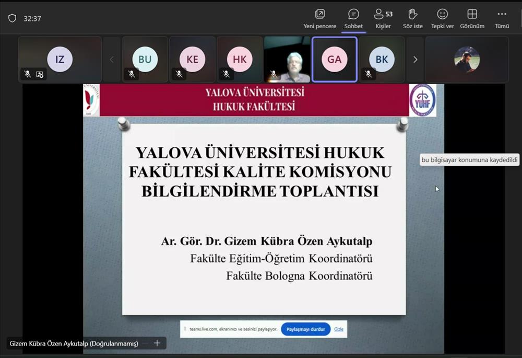Click muted mic icon on BK tile
The height and width of the screenshot is (358, 522).
369,74
